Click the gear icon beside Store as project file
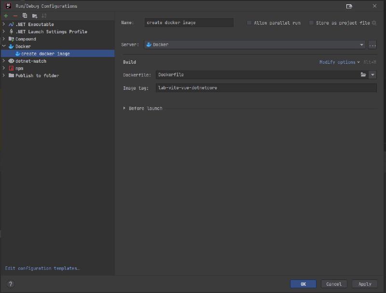Image resolution: width=386 pixels, height=293 pixels. (374, 23)
